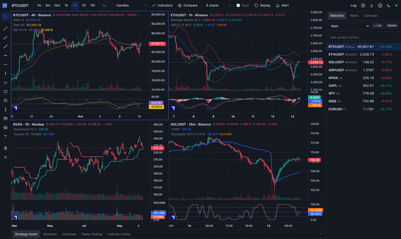Toggle dark mode with moon icon

tap(389, 5)
